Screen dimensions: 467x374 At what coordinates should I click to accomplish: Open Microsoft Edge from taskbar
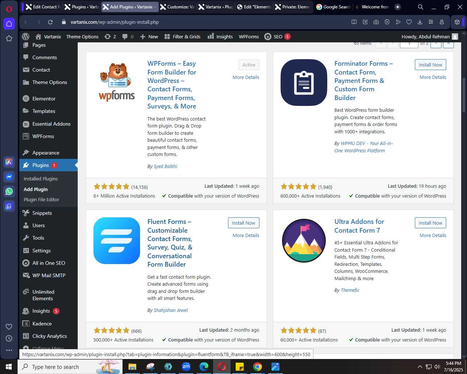(204, 367)
